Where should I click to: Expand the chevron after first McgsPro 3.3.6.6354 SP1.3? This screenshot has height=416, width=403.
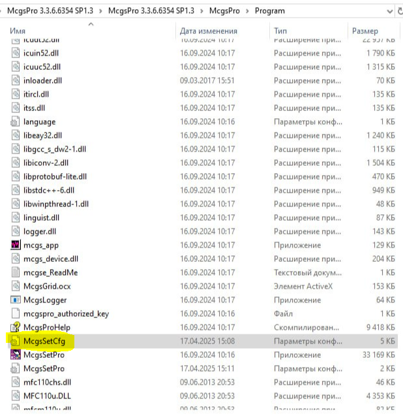100,11
